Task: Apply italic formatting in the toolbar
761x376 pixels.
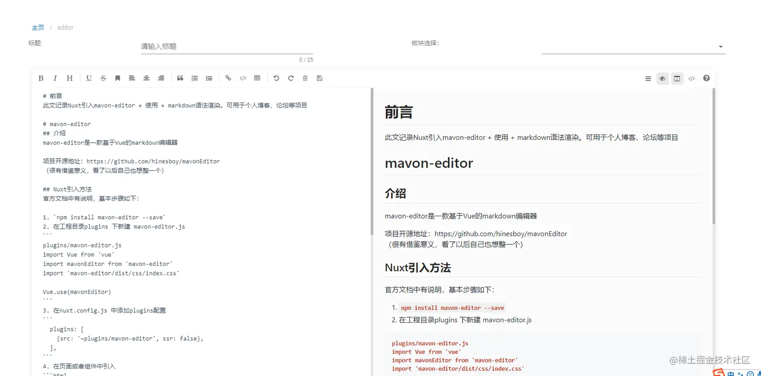Action: pyautogui.click(x=55, y=78)
